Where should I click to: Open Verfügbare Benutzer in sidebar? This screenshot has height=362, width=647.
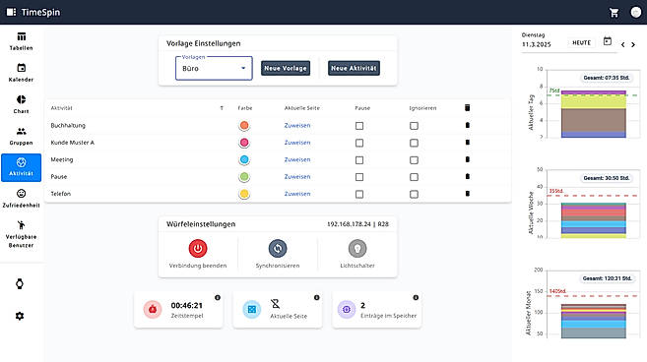[x=21, y=234]
